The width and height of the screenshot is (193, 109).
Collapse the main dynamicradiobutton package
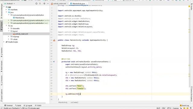[x=9, y=15]
